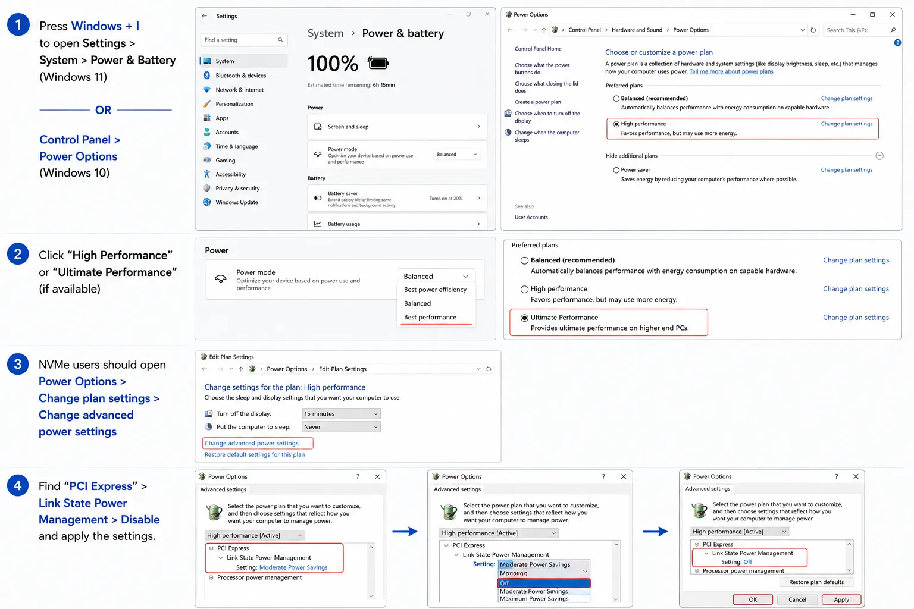Image resolution: width=914 pixels, height=609 pixels.
Task: Click the Battery usage chart icon
Action: (x=318, y=224)
